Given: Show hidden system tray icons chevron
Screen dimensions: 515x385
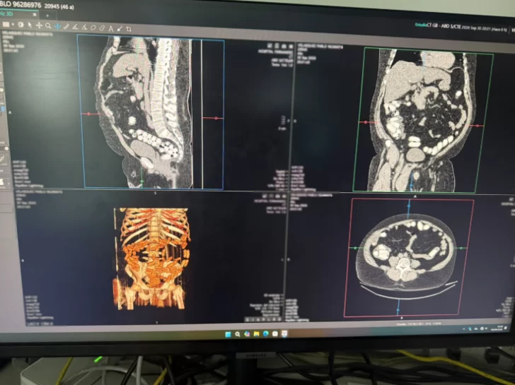Looking at the screenshot, I should pyautogui.click(x=464, y=328).
